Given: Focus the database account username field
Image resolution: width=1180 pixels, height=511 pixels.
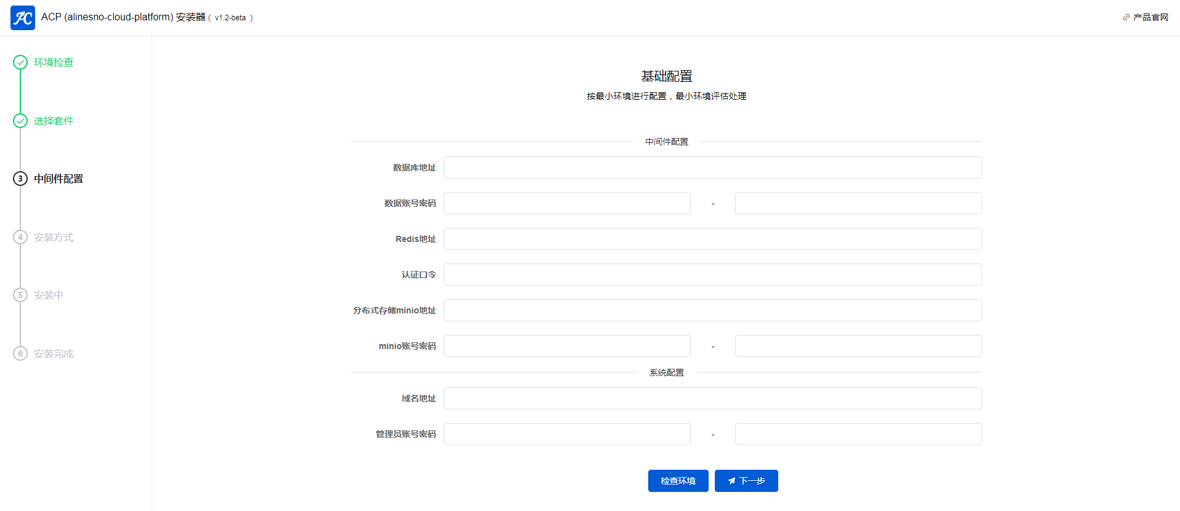Looking at the screenshot, I should point(567,203).
